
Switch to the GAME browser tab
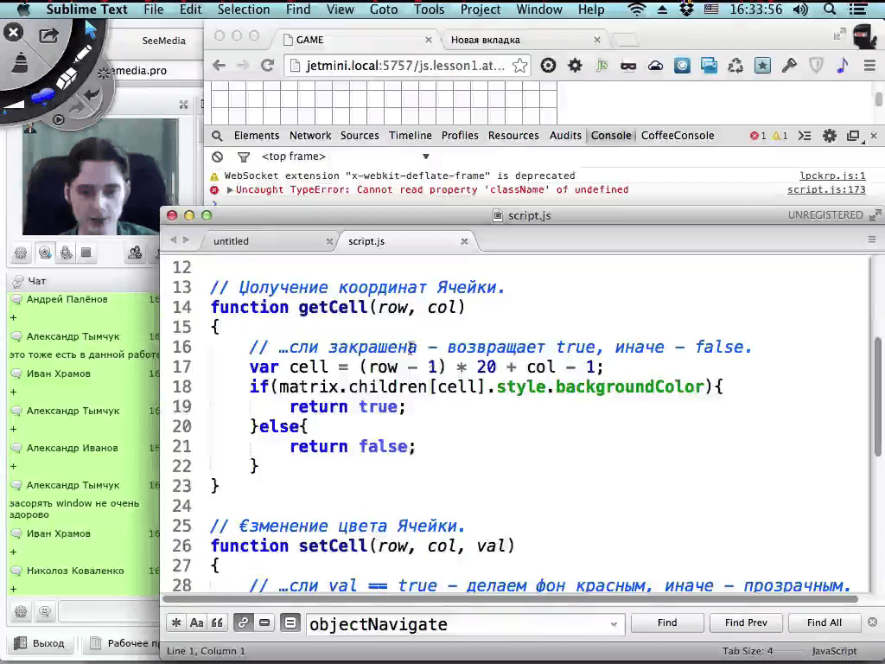(354, 40)
